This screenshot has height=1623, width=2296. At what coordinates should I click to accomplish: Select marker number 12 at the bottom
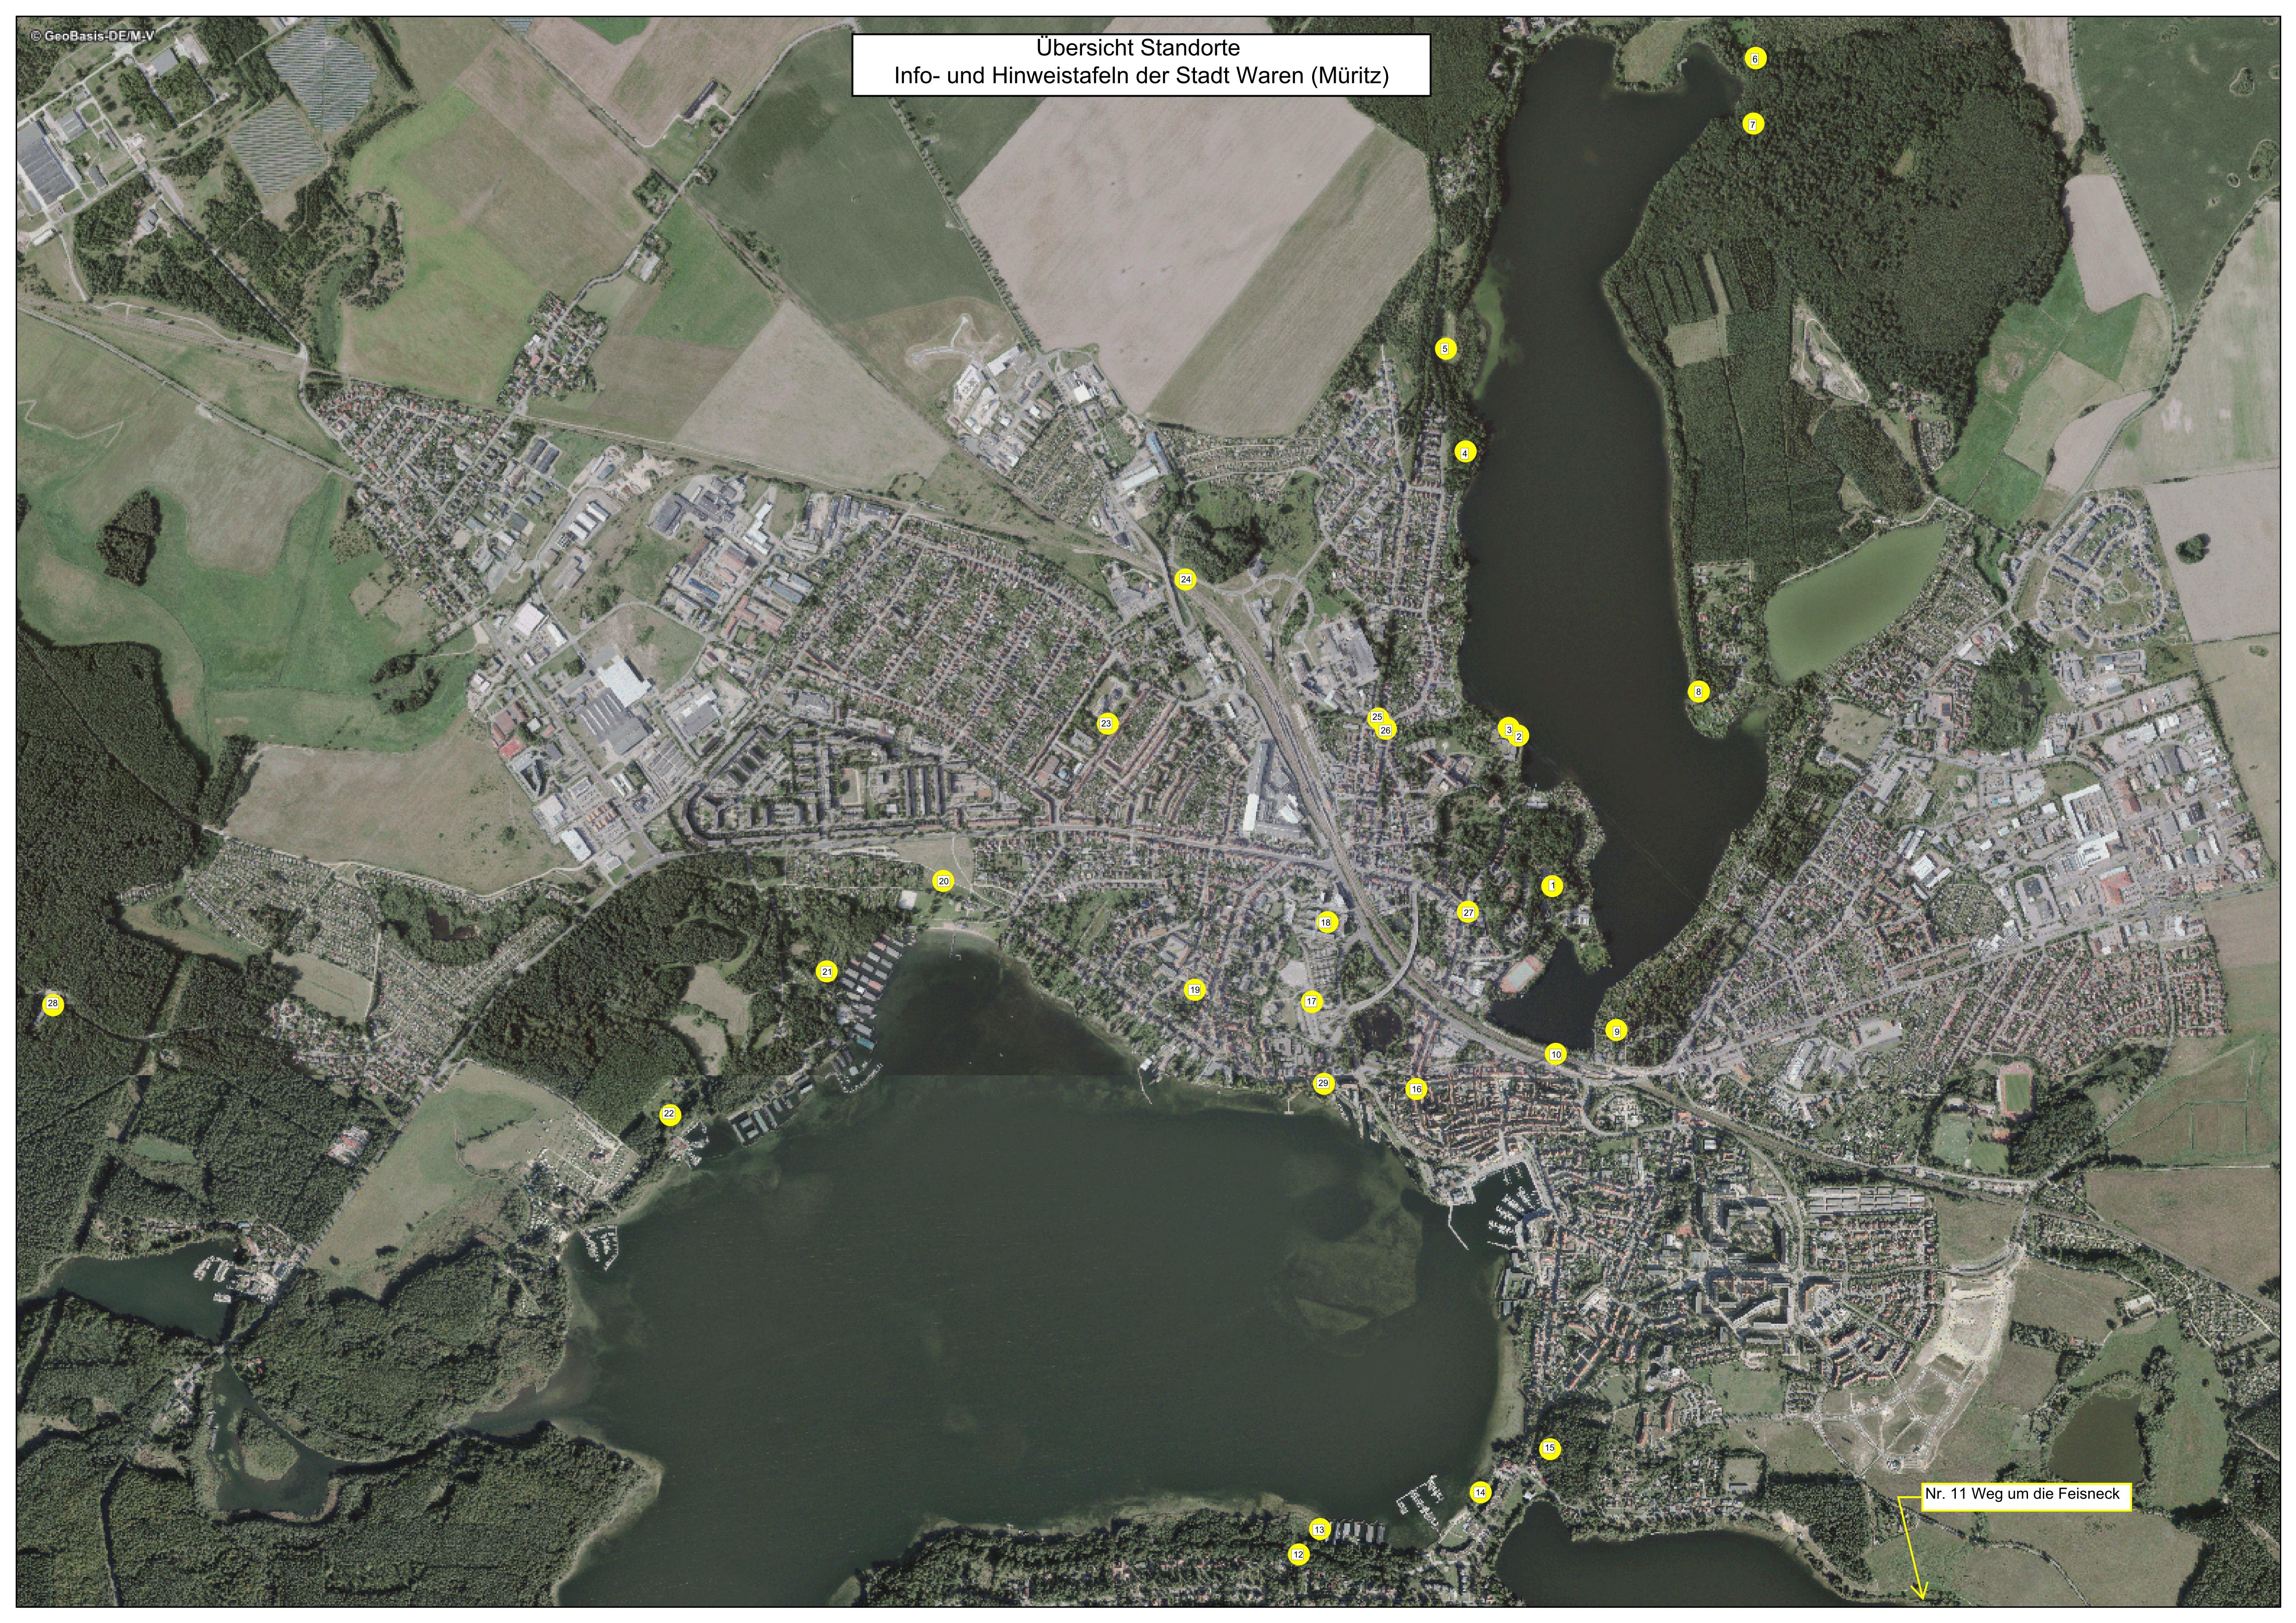pos(1298,1554)
